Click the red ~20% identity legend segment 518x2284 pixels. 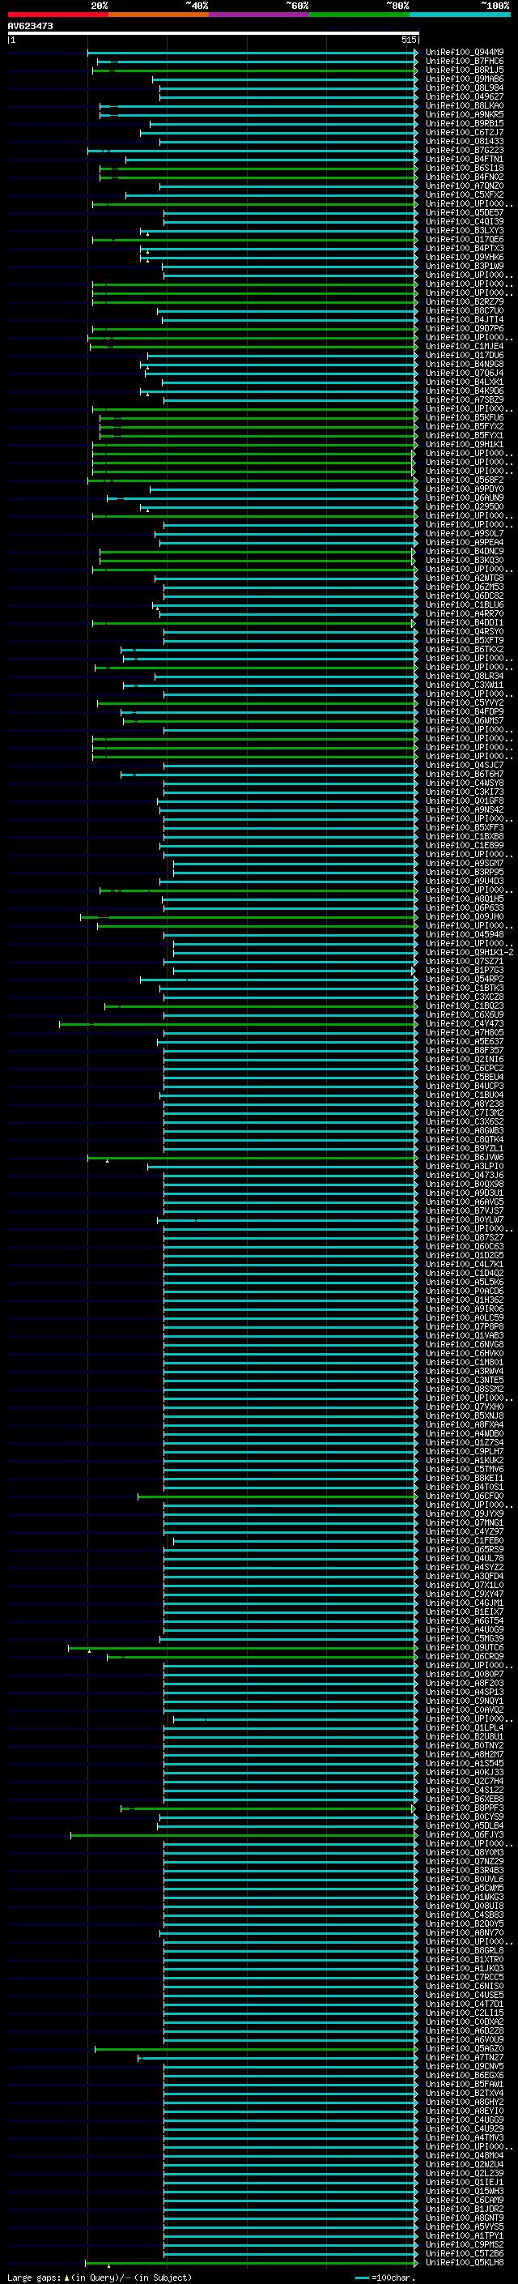[57, 15]
